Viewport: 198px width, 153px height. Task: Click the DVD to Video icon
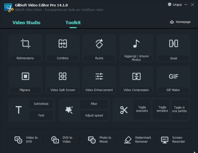pyautogui.click(x=55, y=140)
